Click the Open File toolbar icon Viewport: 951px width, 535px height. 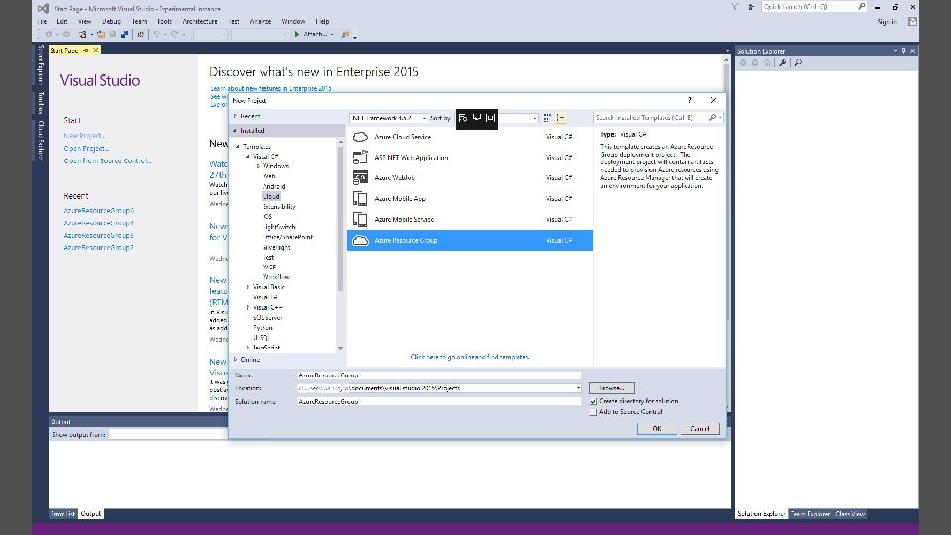(x=101, y=34)
